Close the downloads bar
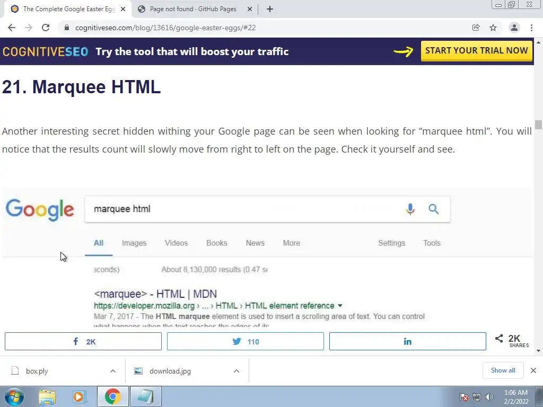This screenshot has height=407, width=543. pyautogui.click(x=533, y=370)
